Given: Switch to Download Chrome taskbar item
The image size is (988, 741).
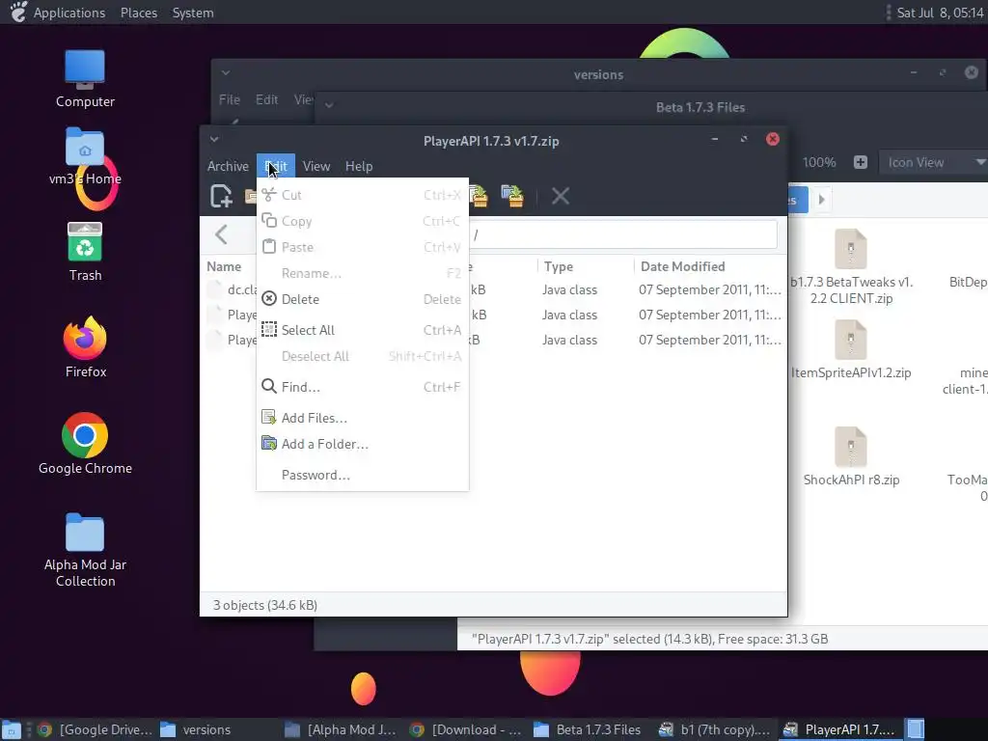Looking at the screenshot, I should 465,729.
